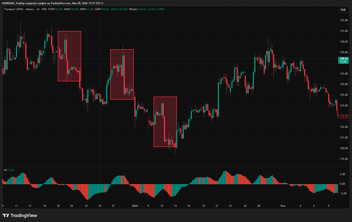Click the 131,00 price axis label
The image size is (352, 222).
coord(344,31)
